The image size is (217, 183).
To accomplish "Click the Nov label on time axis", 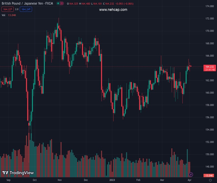I will pyautogui.click(x=60, y=180).
